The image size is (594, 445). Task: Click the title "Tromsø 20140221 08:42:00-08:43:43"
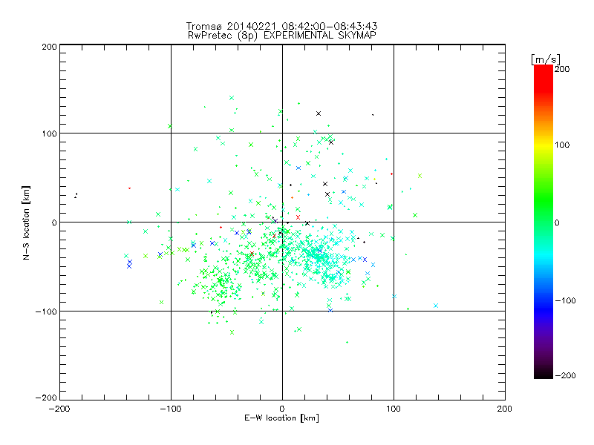tap(281, 26)
